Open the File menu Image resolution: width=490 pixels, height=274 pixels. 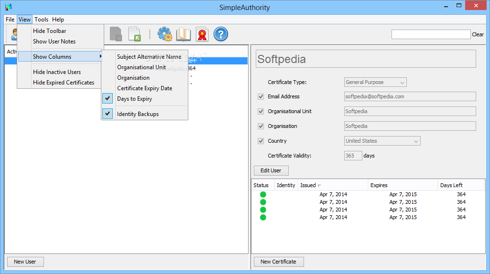10,20
